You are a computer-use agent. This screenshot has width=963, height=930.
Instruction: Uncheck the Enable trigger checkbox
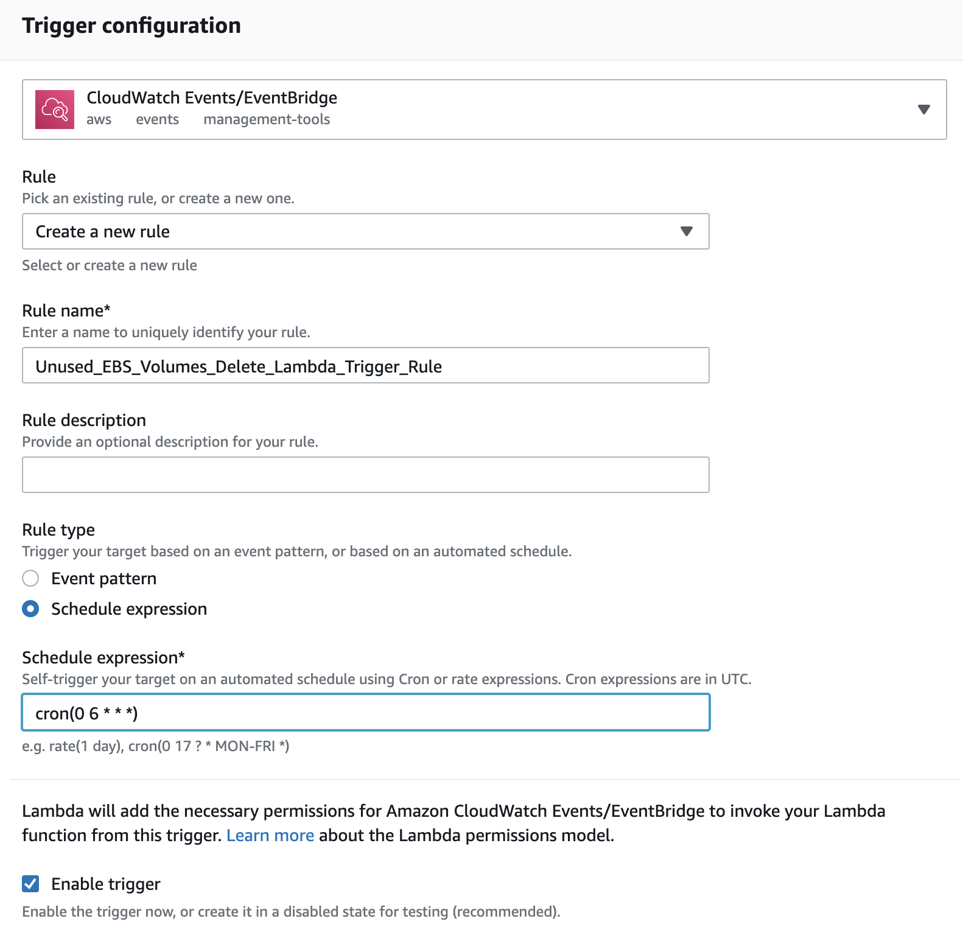[x=30, y=884]
